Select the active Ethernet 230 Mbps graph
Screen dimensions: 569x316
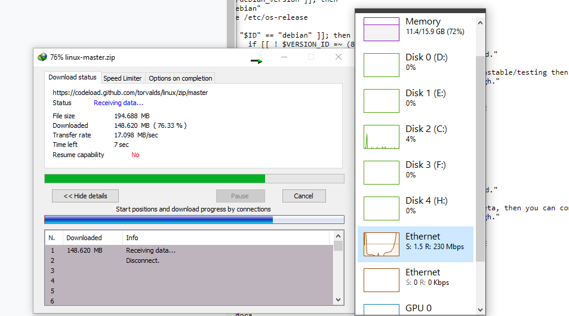coord(381,244)
